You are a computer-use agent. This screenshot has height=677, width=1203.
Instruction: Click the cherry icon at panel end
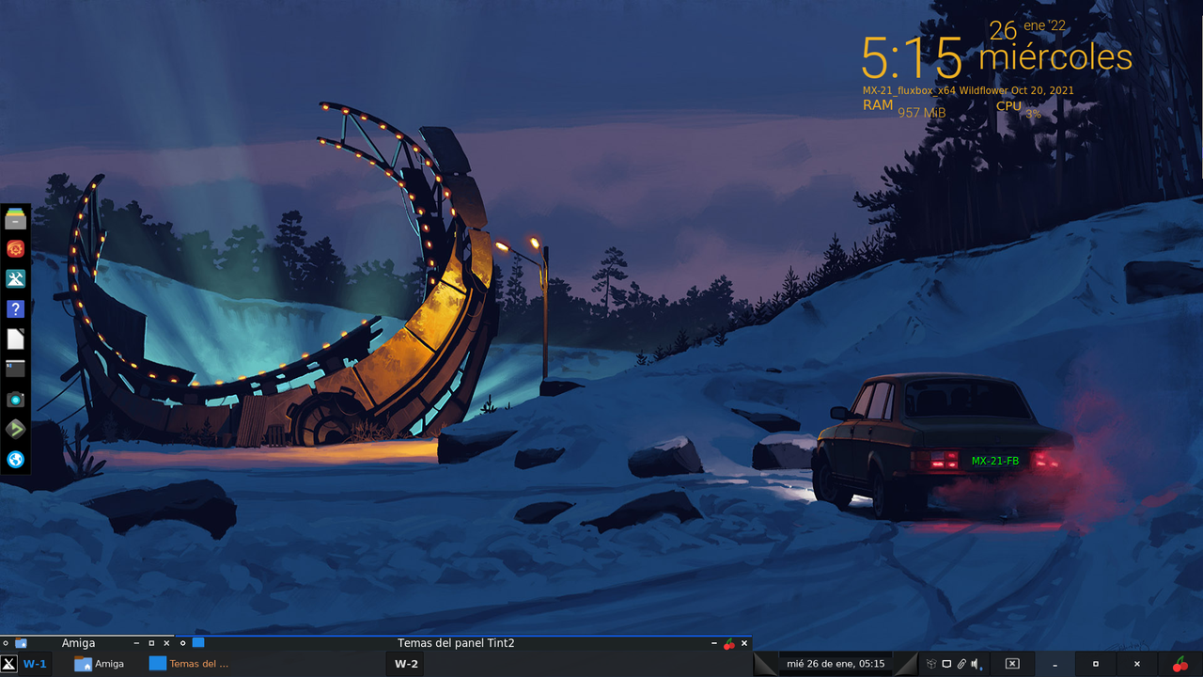pos(1180,664)
